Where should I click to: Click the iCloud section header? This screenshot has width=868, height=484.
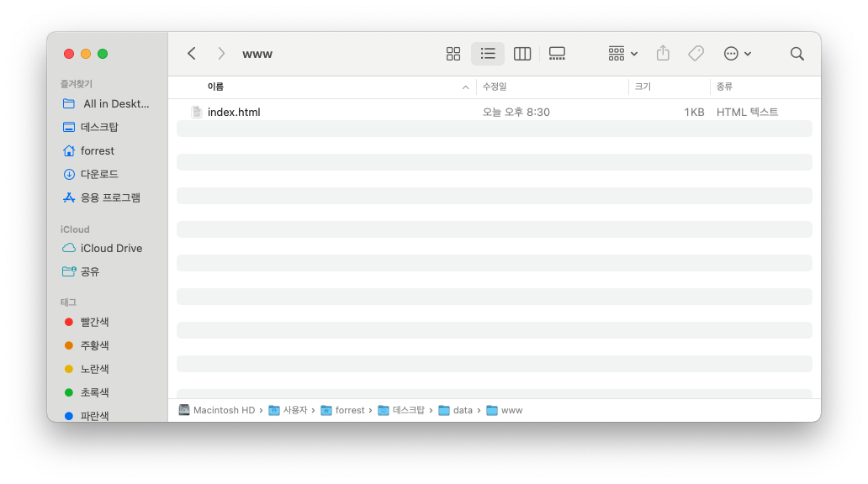click(75, 229)
